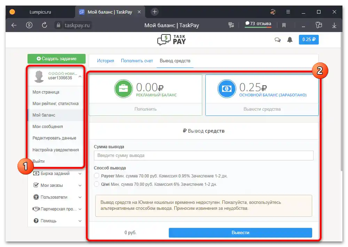Click Вывести средства under основной баланс
Image resolution: width=348 pixels, height=247 pixels.
point(262,109)
